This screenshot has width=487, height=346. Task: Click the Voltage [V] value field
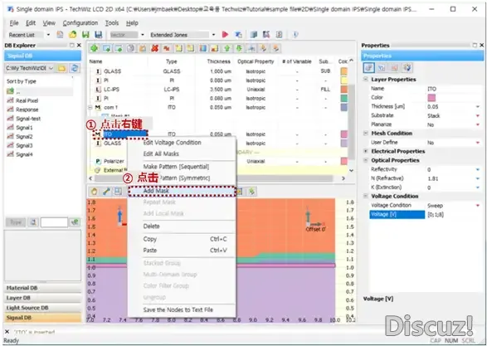tap(454, 215)
